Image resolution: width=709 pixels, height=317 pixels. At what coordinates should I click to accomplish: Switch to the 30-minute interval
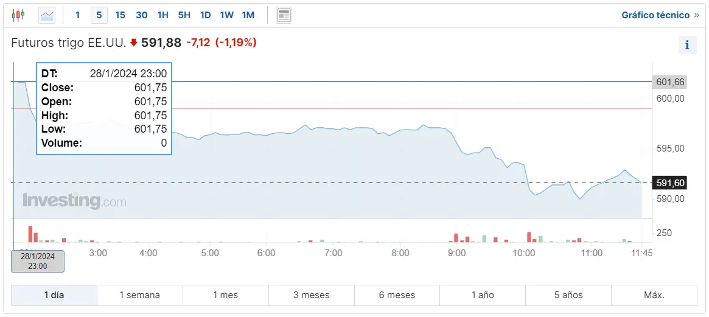pyautogui.click(x=141, y=15)
